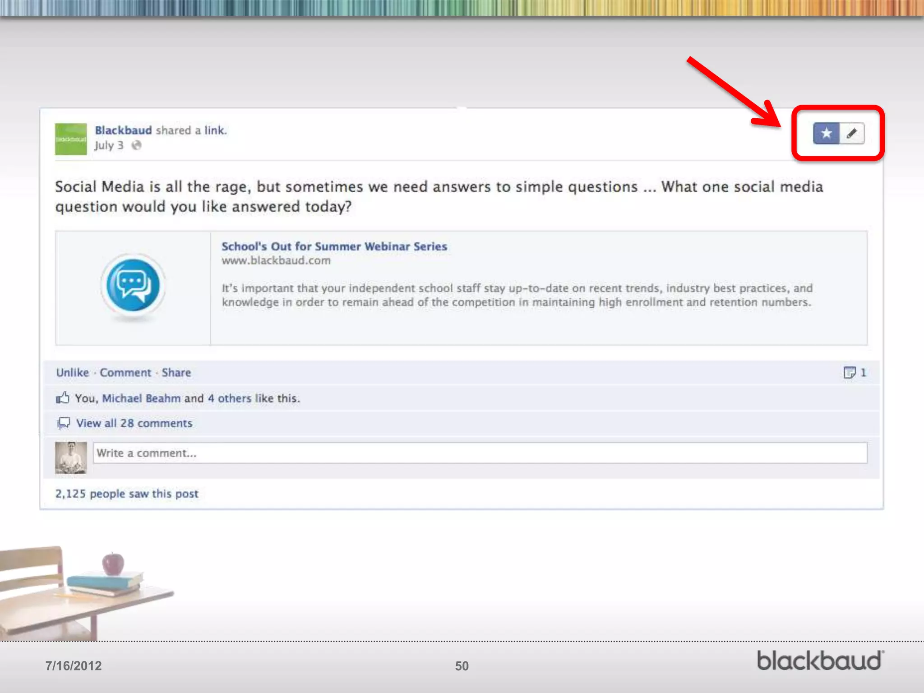
Task: Share the Blackbaud post
Action: pos(176,373)
